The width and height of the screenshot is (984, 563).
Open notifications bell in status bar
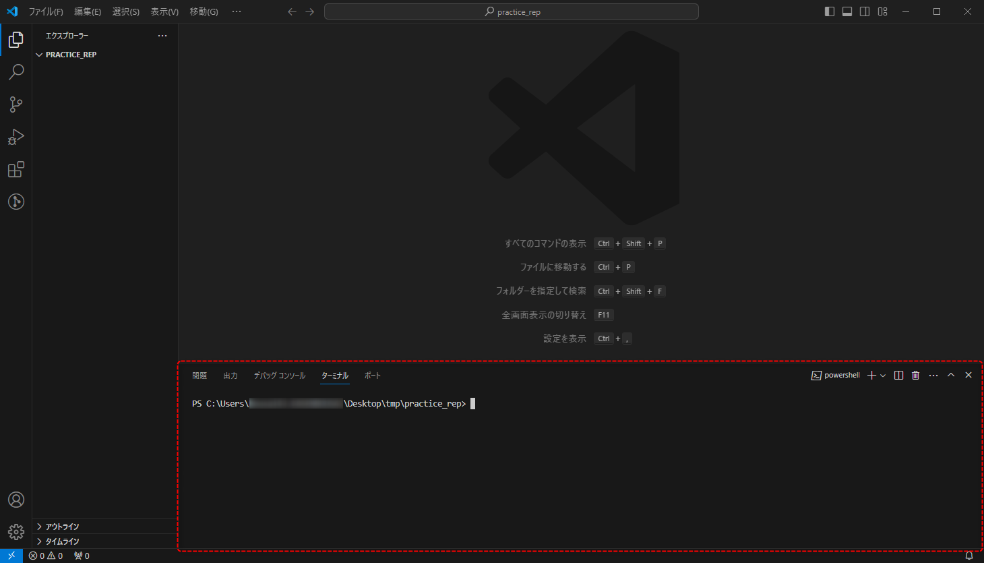click(x=969, y=556)
